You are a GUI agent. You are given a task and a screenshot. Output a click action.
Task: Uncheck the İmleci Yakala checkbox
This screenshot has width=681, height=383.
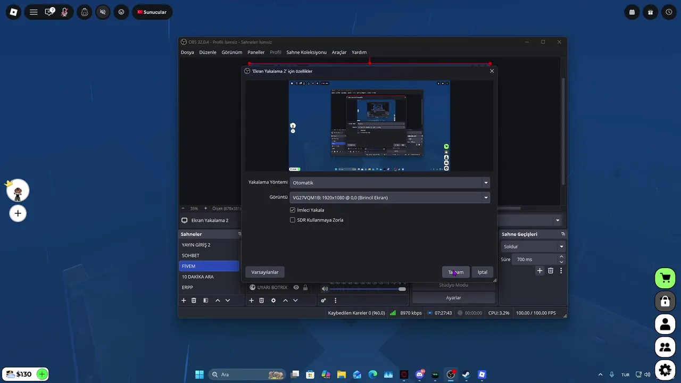click(293, 210)
